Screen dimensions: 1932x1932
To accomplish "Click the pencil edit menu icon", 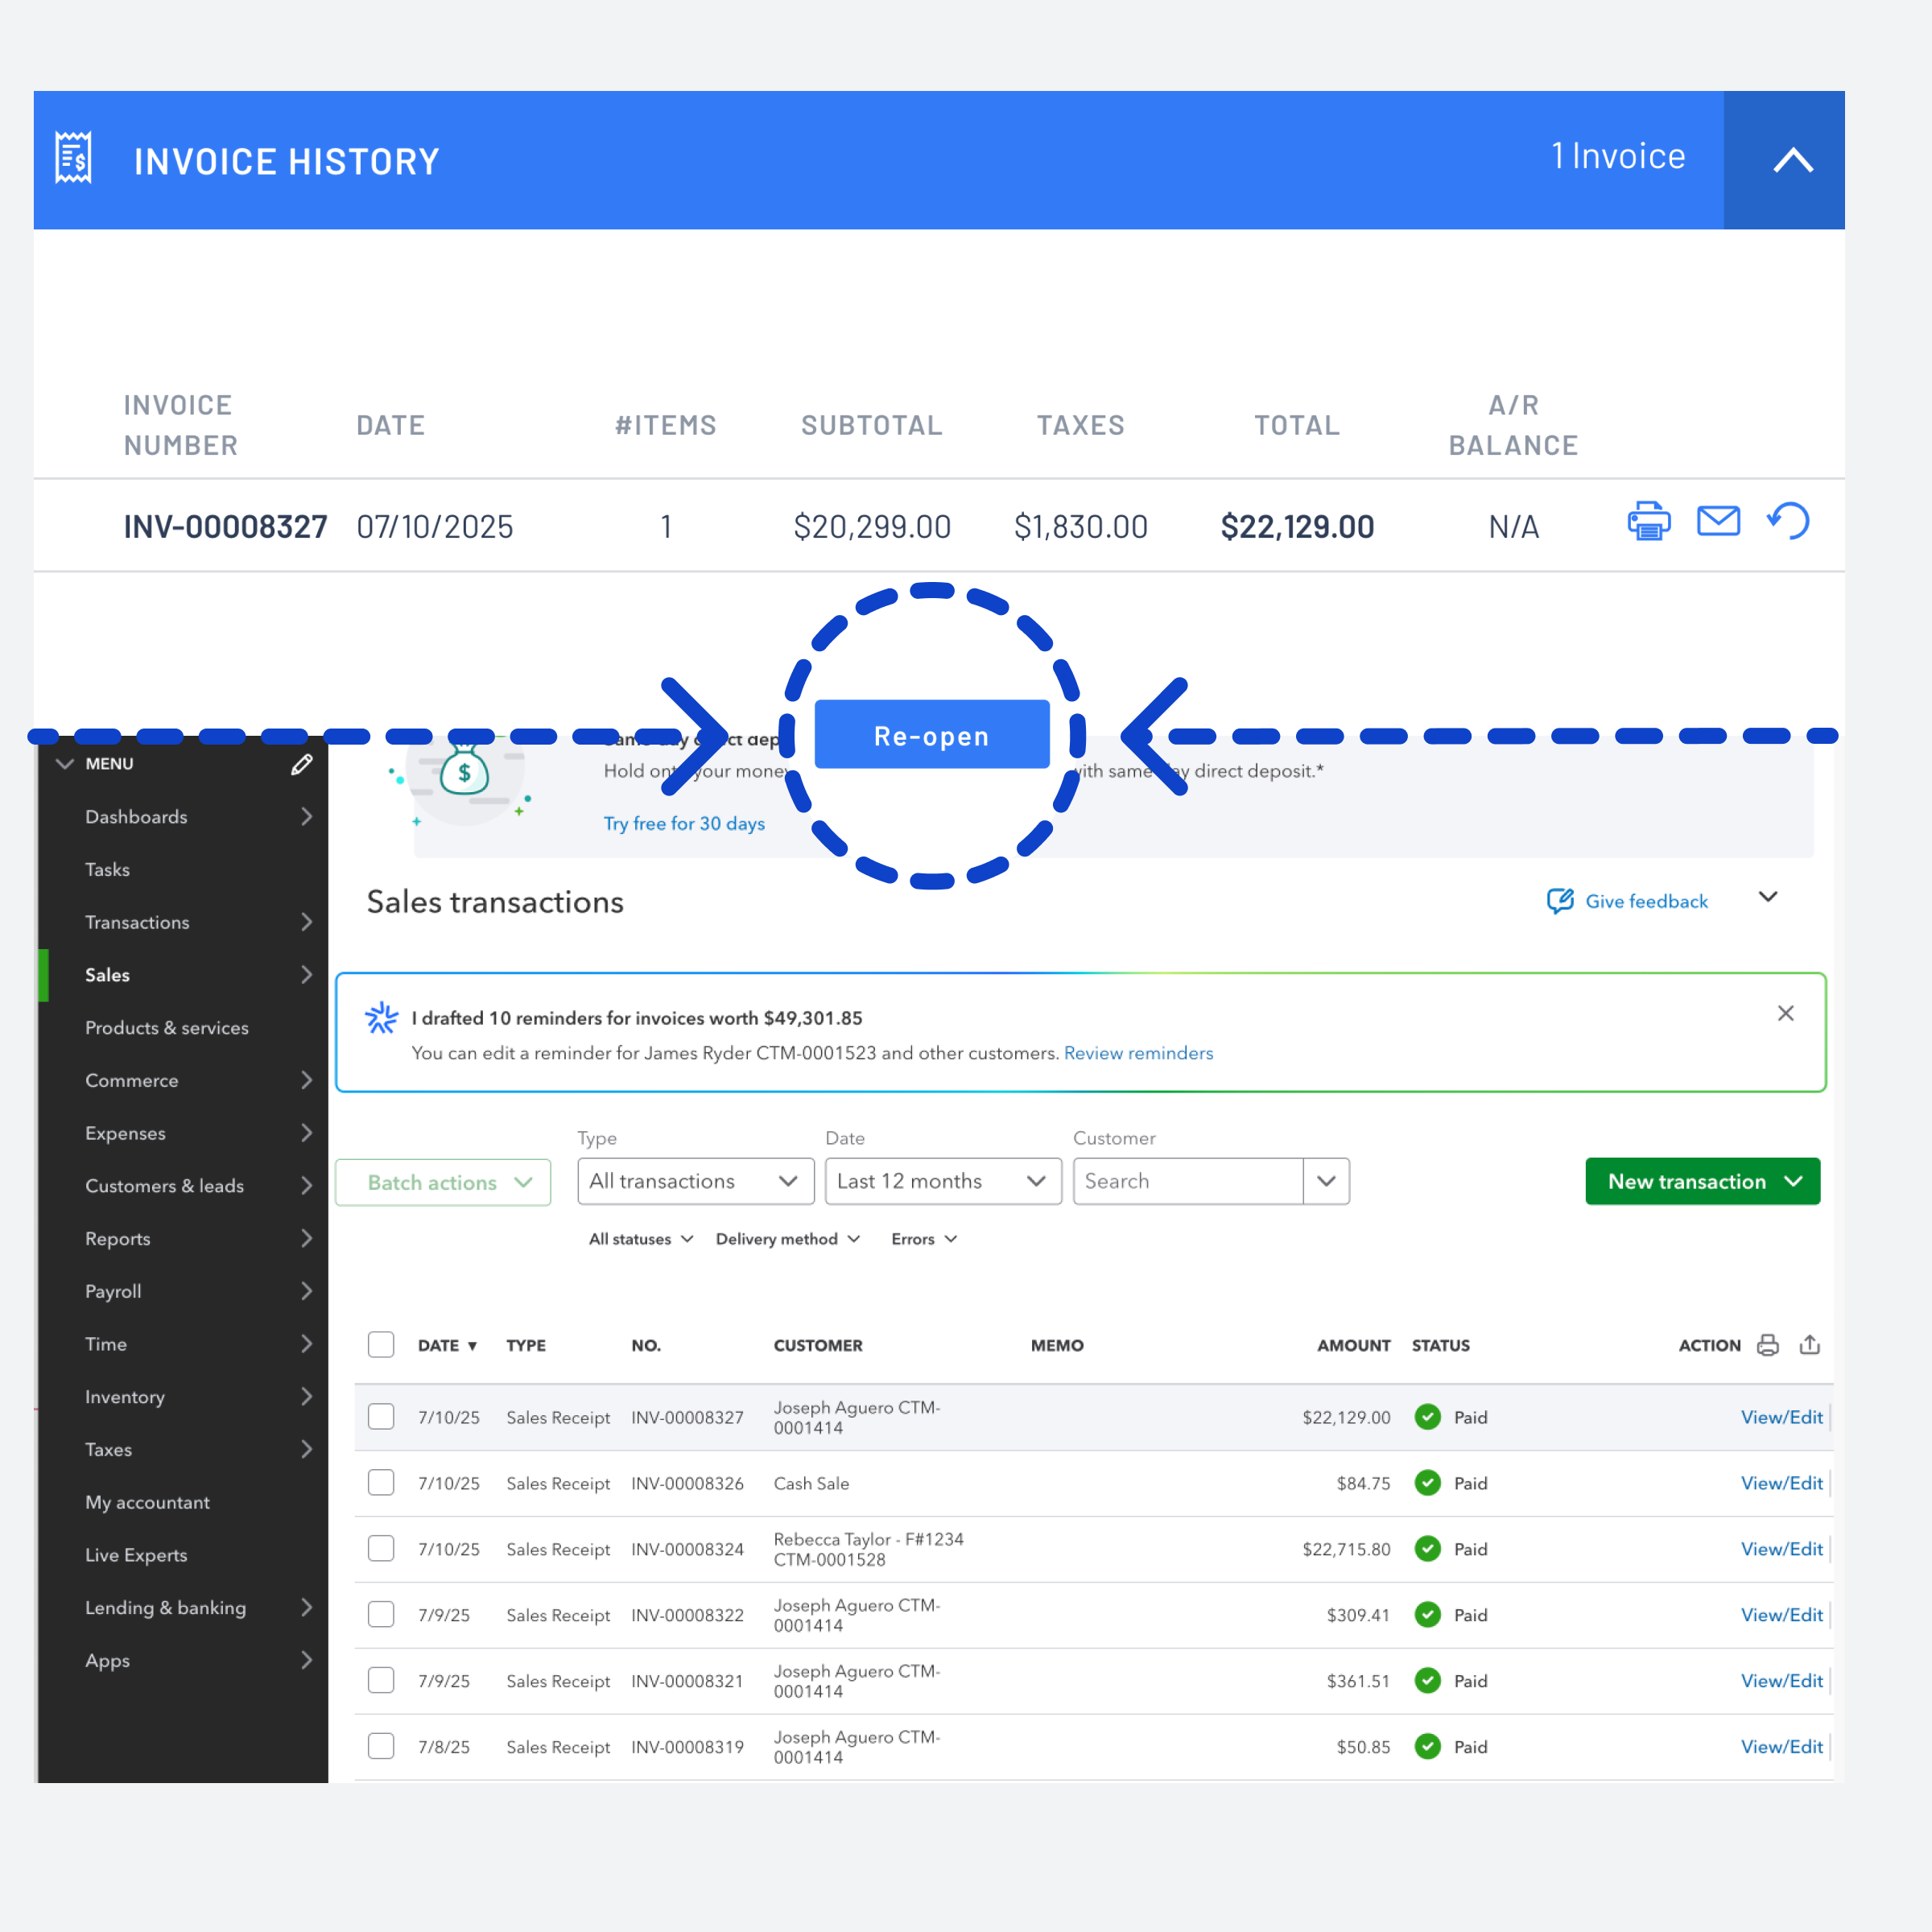I will click(x=302, y=764).
